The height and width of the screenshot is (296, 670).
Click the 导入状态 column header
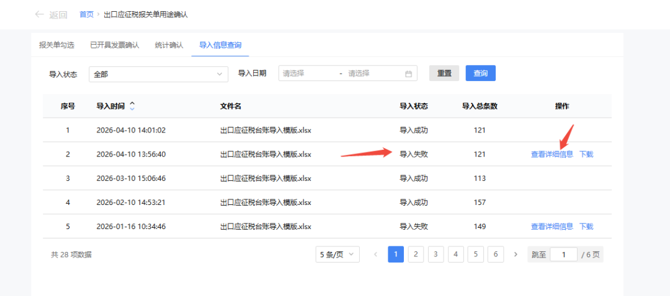[x=414, y=107]
